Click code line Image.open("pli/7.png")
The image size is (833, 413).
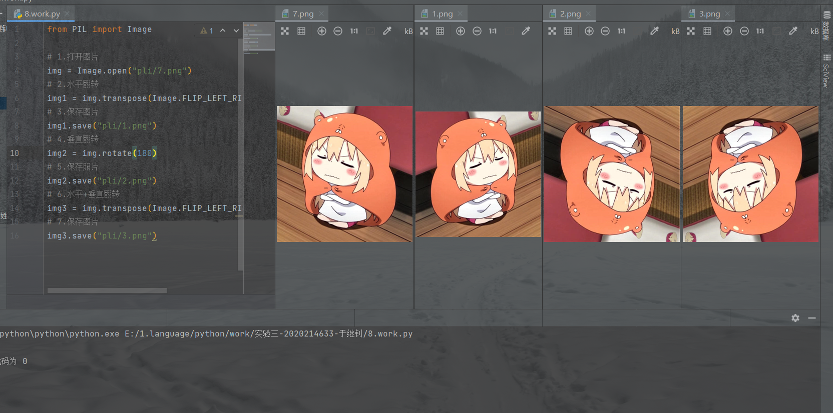(120, 71)
